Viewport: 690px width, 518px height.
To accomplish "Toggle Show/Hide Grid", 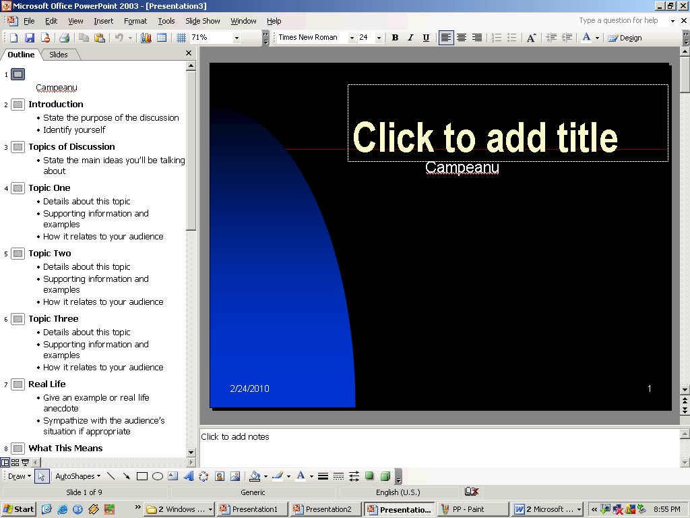I will [x=181, y=38].
